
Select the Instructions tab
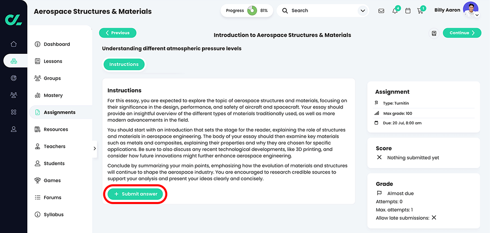(x=124, y=64)
